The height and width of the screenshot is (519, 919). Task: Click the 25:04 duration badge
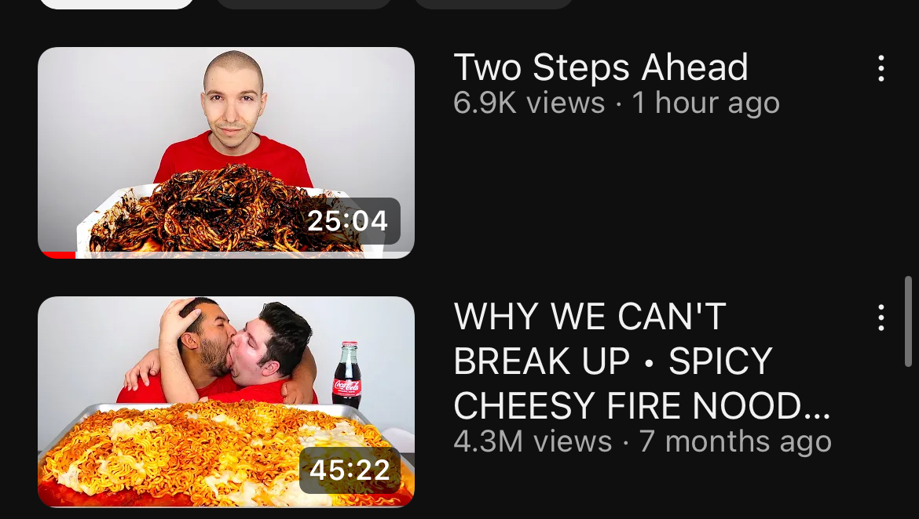tap(347, 220)
